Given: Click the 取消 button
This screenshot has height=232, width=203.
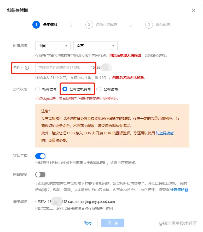Looking at the screenshot, I should pos(88,223).
